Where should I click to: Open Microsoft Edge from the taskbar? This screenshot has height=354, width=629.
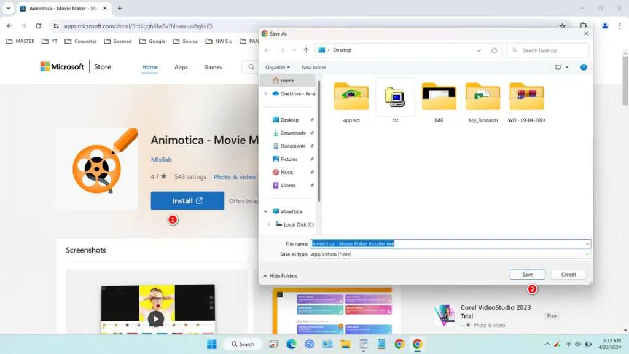292,344
